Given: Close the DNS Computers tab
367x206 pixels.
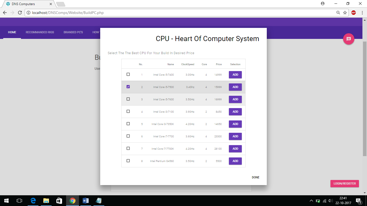Looking at the screenshot, I should [51, 4].
